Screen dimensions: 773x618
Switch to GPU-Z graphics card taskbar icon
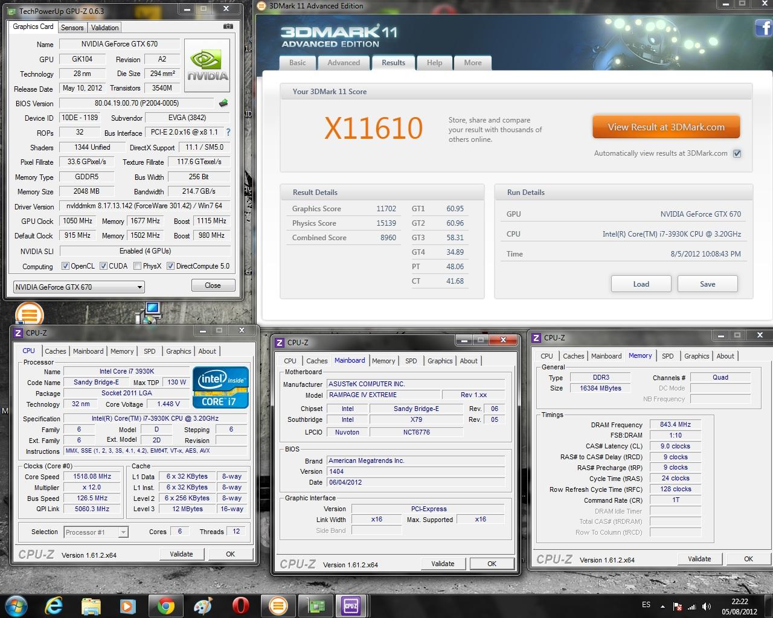315,606
